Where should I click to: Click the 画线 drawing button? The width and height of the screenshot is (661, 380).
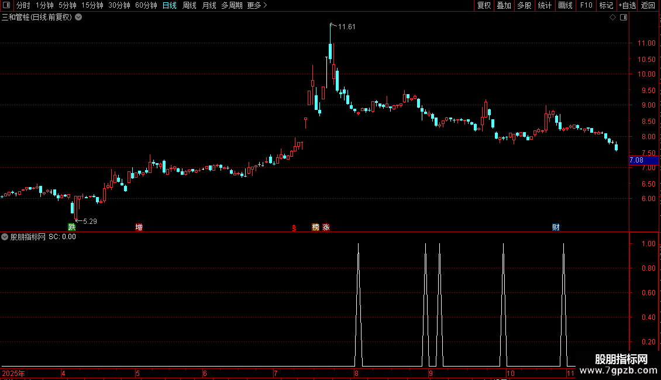565,5
